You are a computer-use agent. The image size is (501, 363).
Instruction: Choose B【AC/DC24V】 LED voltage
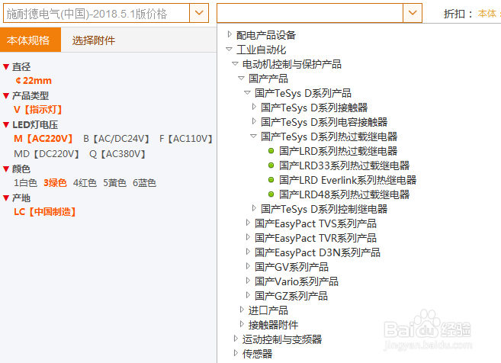tap(116, 139)
